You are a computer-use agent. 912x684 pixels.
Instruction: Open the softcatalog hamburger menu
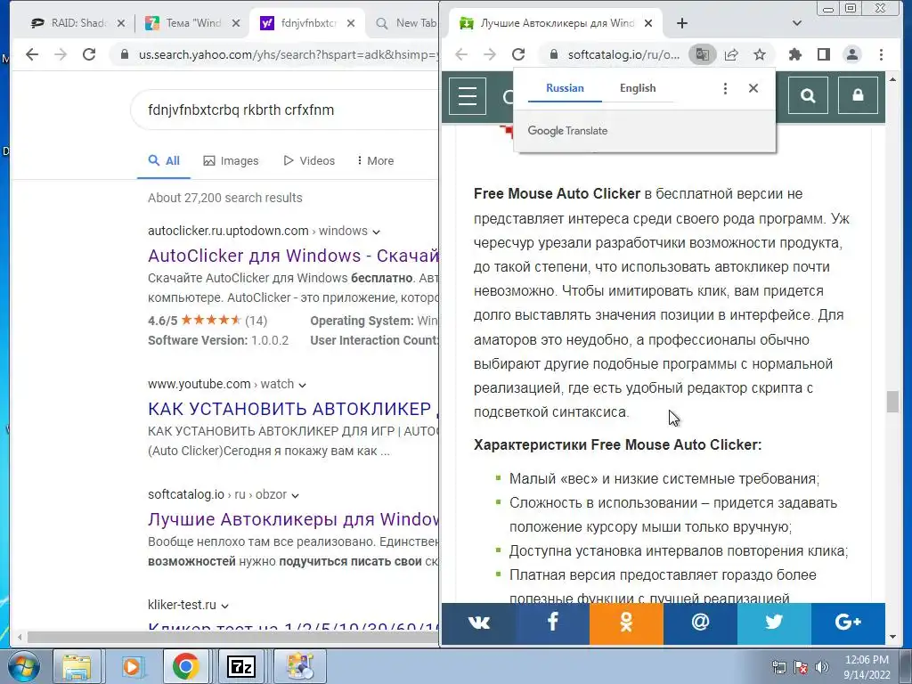pyautogui.click(x=468, y=96)
